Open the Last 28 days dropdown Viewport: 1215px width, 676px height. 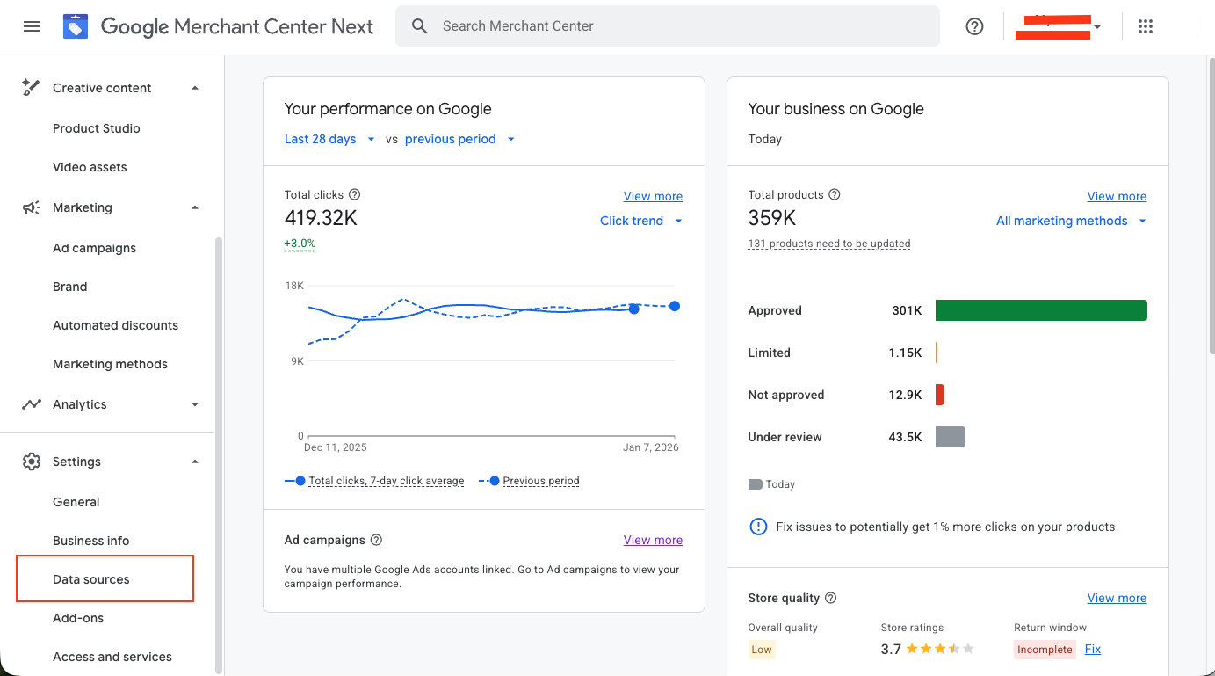(329, 139)
